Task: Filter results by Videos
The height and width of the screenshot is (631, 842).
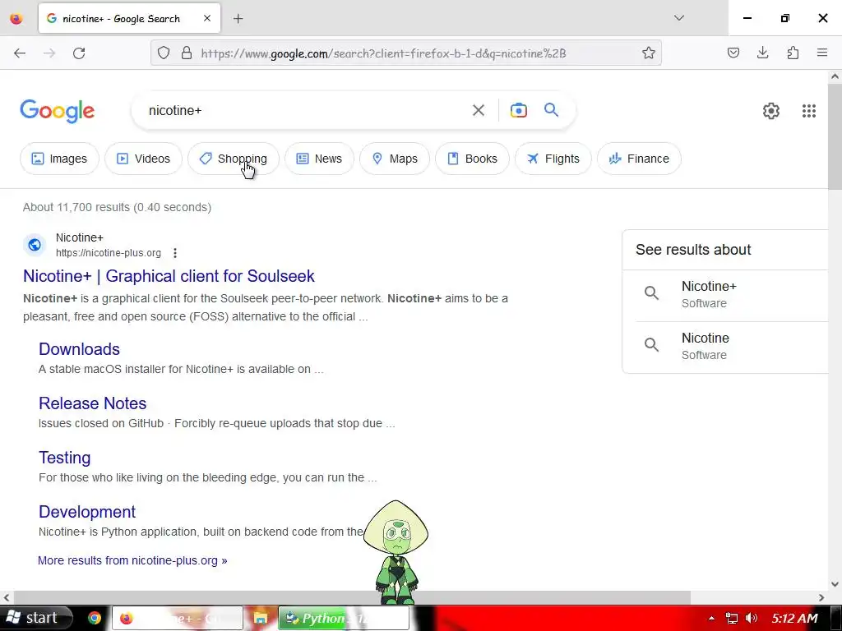Action: coord(143,159)
